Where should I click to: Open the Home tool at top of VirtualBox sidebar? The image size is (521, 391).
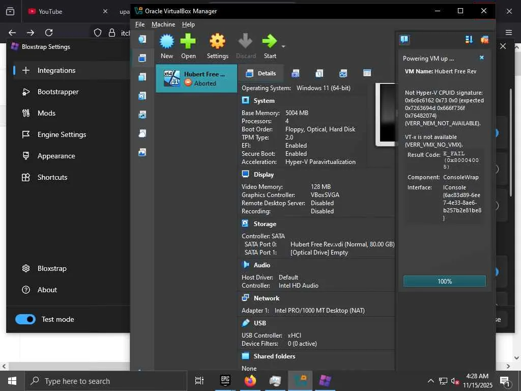pyautogui.click(x=142, y=39)
